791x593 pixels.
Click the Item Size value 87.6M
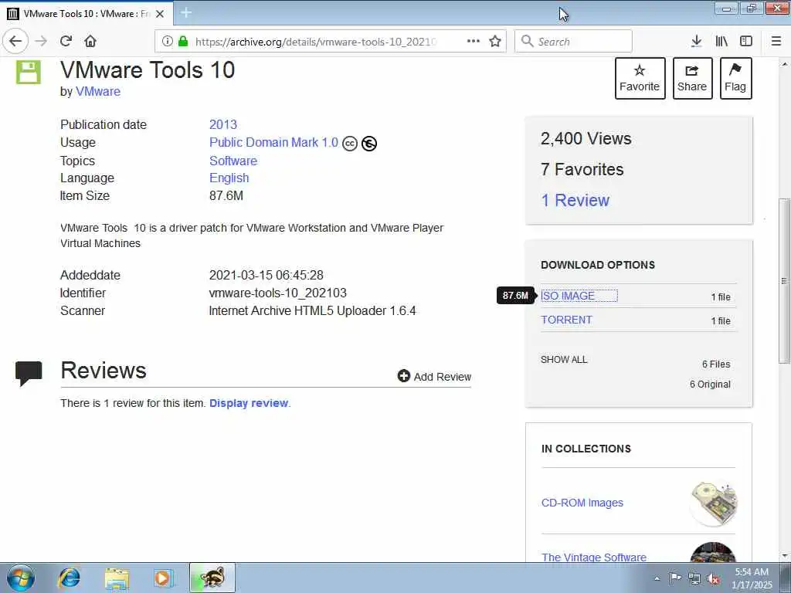coord(226,195)
